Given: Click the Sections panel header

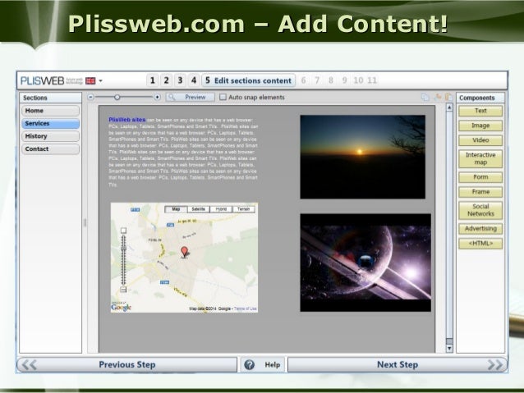Looking at the screenshot, I should [50, 98].
